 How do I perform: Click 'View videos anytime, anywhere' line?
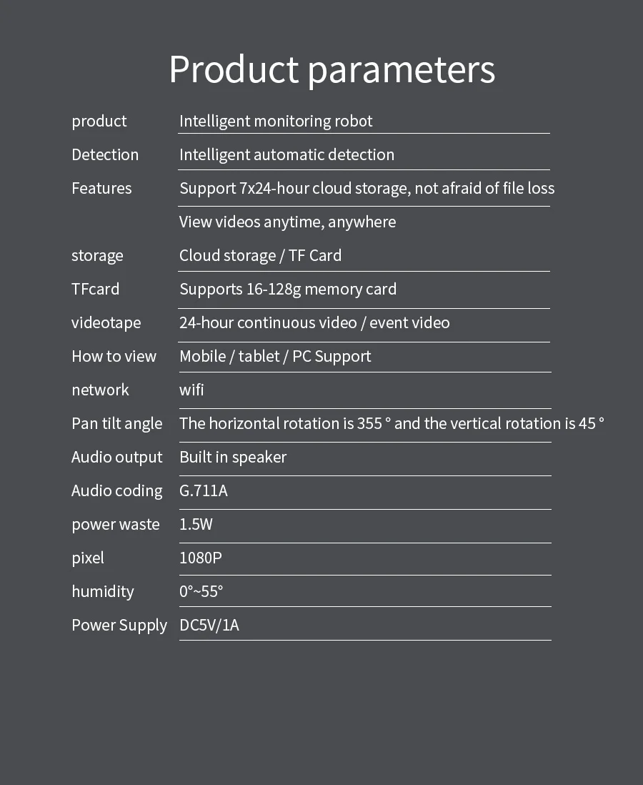288,222
